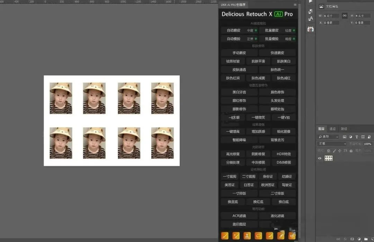Screen dimensions: 374x242
Task: Select the layer thumbnail in Layers panel
Action: click(x=328, y=158)
